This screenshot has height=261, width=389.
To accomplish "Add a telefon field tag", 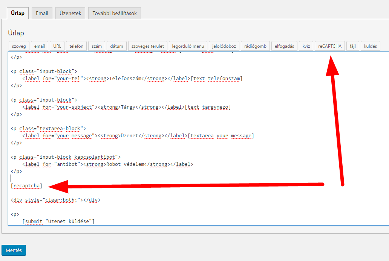I will tap(76, 46).
